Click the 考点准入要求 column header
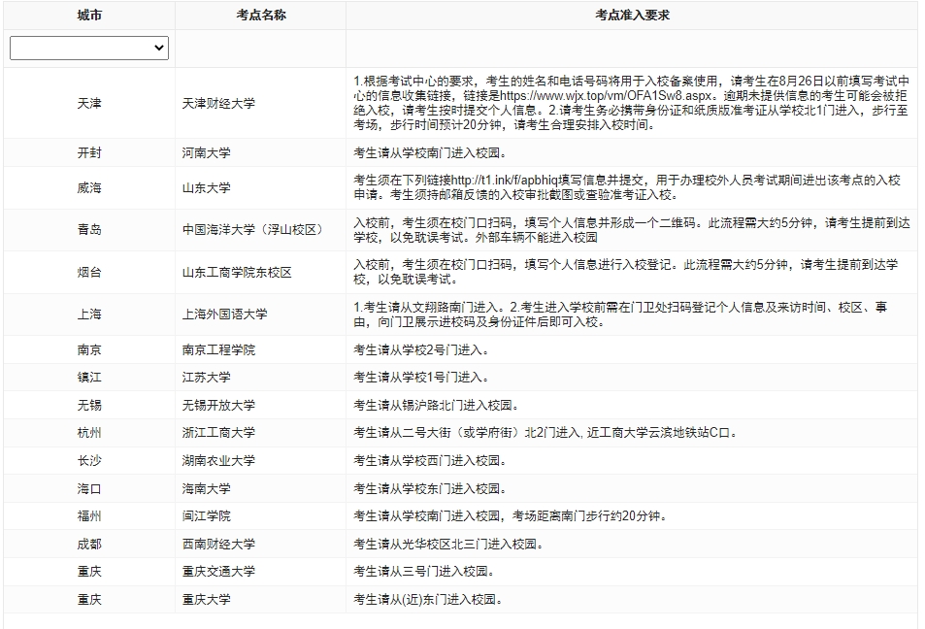This screenshot has height=629, width=925. 632,16
